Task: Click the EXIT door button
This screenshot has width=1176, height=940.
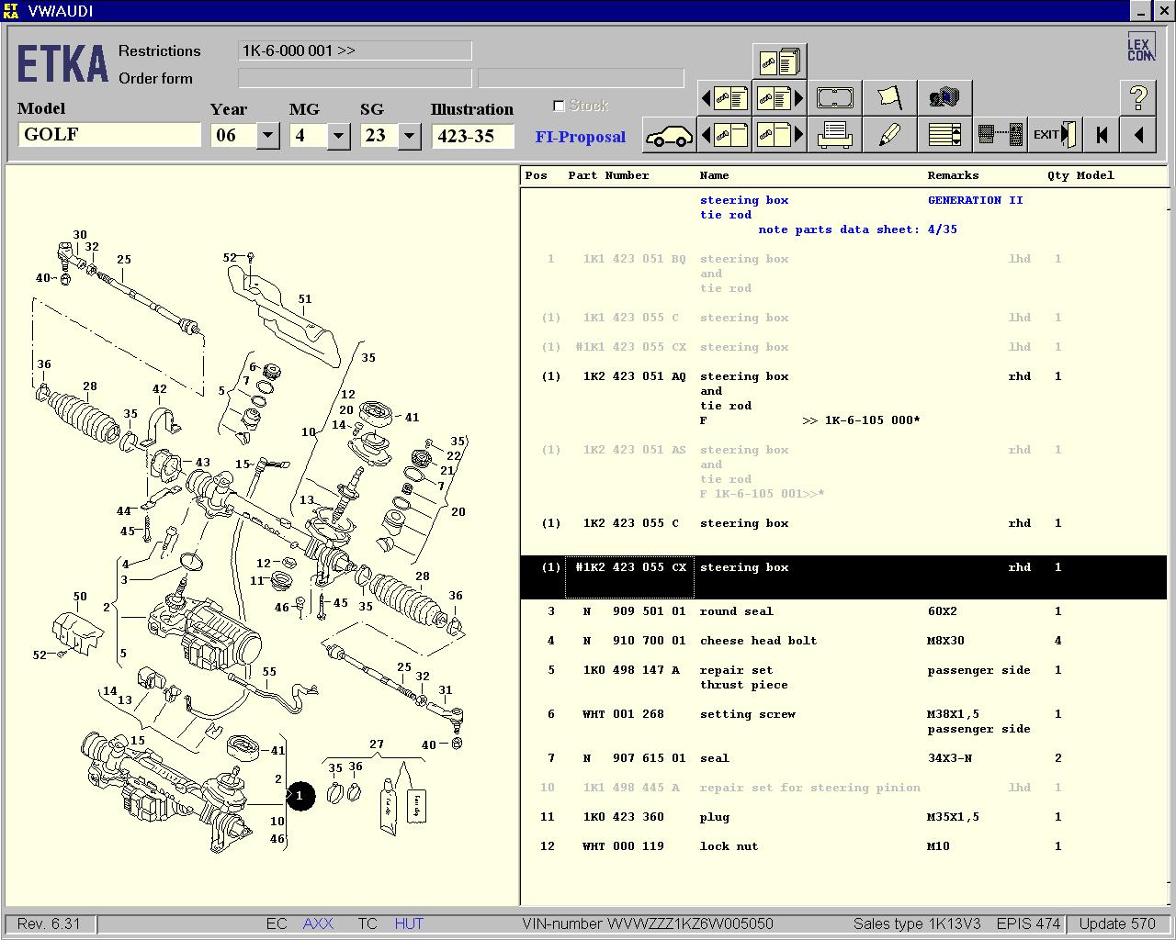Action: 1055,135
